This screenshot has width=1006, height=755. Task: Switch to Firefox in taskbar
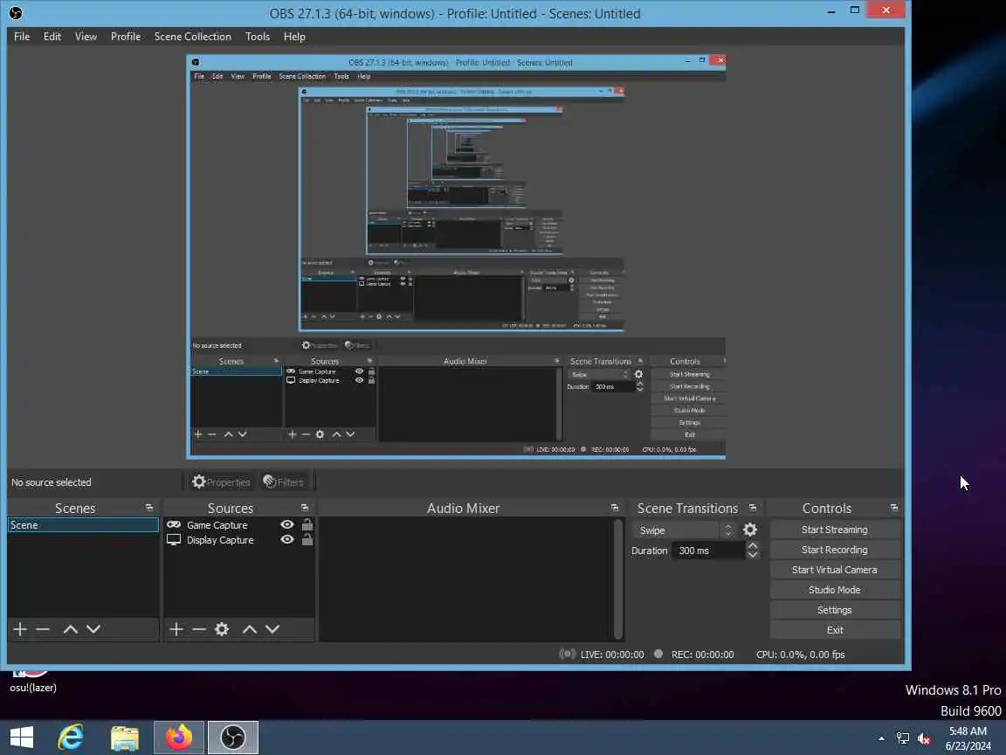pyautogui.click(x=179, y=737)
